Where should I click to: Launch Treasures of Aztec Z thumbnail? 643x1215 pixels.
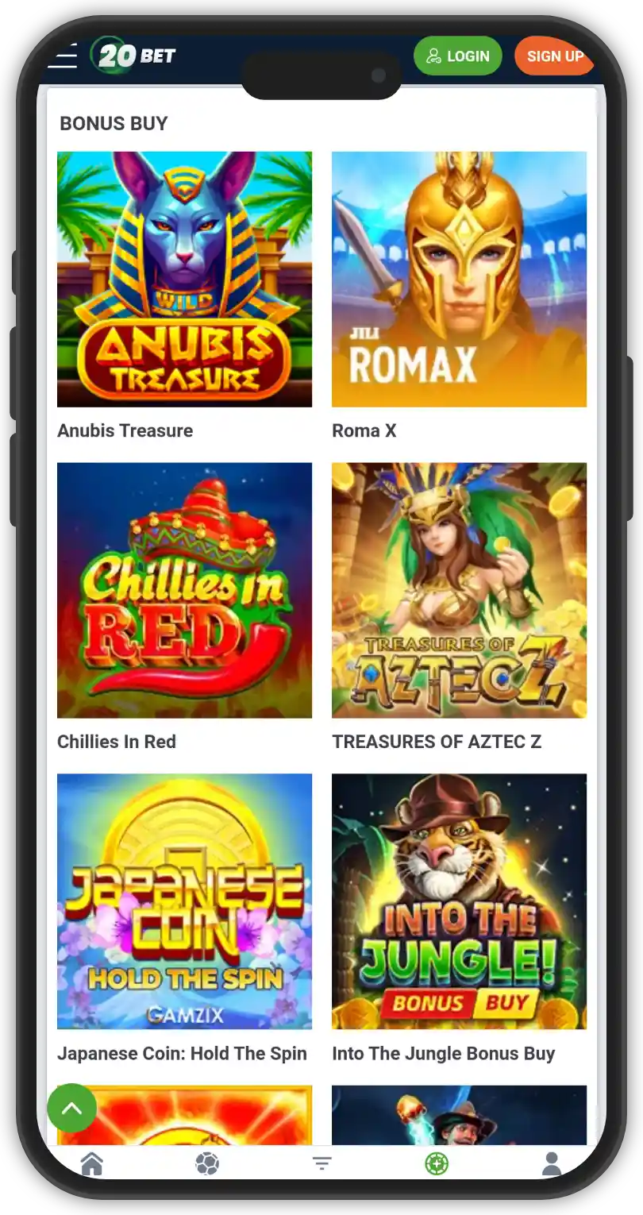pos(459,591)
